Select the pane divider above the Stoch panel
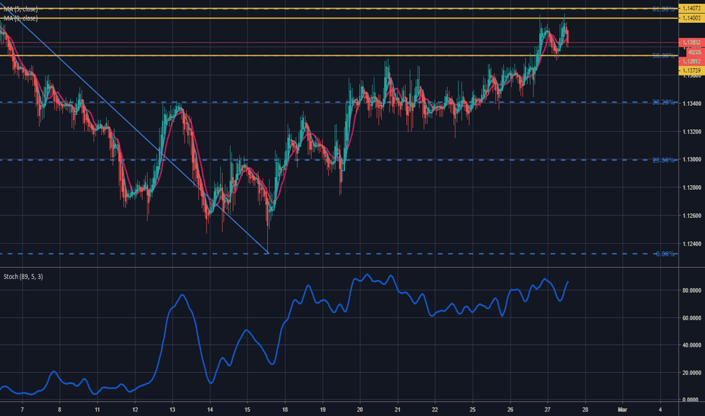The height and width of the screenshot is (416, 705). click(x=339, y=268)
